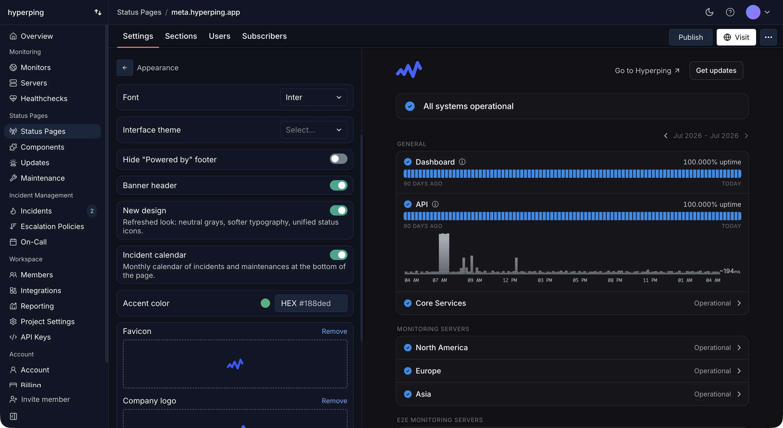Open Healthchecks via the heart pulse icon
This screenshot has height=428, width=783.
[13, 98]
